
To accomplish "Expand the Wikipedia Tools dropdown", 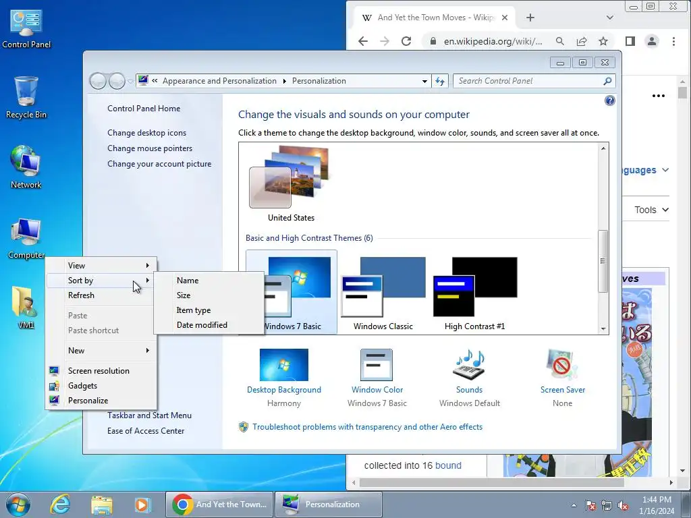I will click(x=652, y=210).
